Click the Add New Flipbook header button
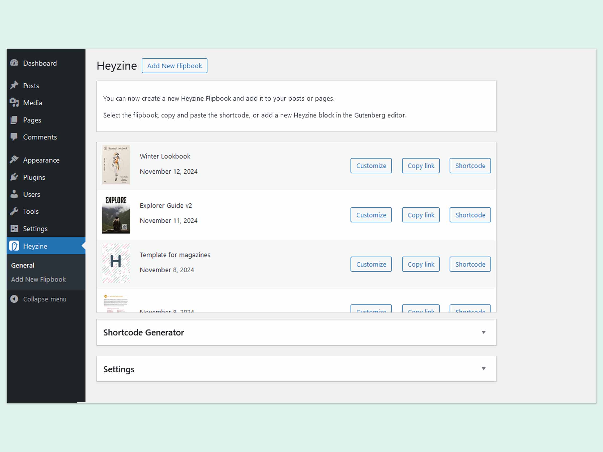603x452 pixels. click(174, 66)
